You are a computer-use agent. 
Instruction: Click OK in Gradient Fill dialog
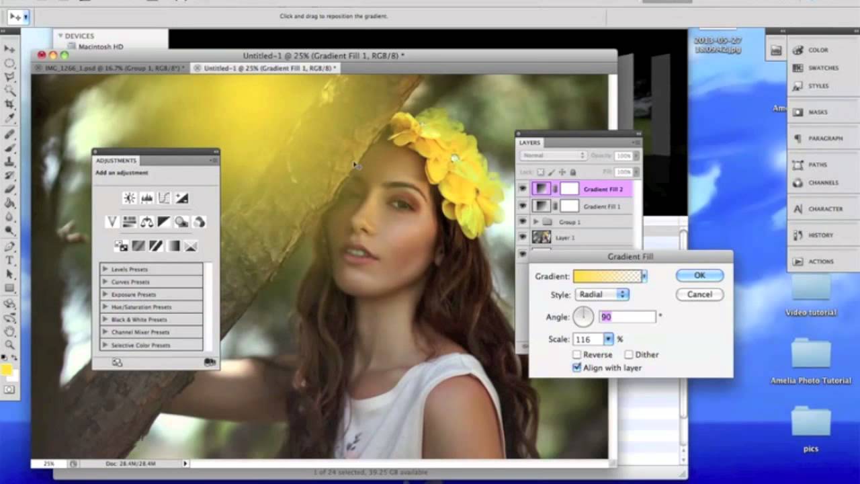pyautogui.click(x=699, y=276)
